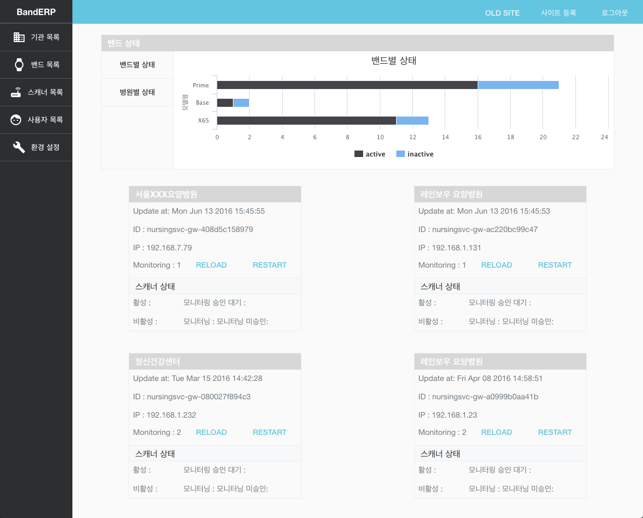Click the wrench icon beside 환경 설정

(x=19, y=147)
